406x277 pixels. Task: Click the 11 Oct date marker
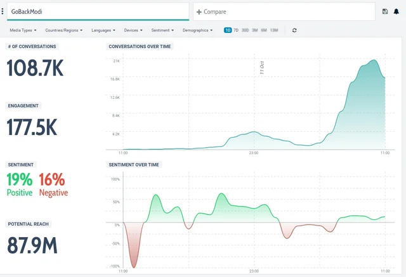click(262, 68)
